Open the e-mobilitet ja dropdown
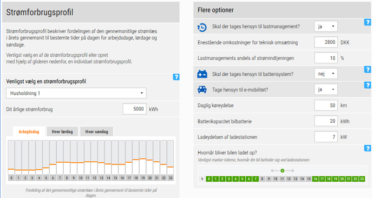This screenshot has height=198, width=373. click(x=326, y=90)
